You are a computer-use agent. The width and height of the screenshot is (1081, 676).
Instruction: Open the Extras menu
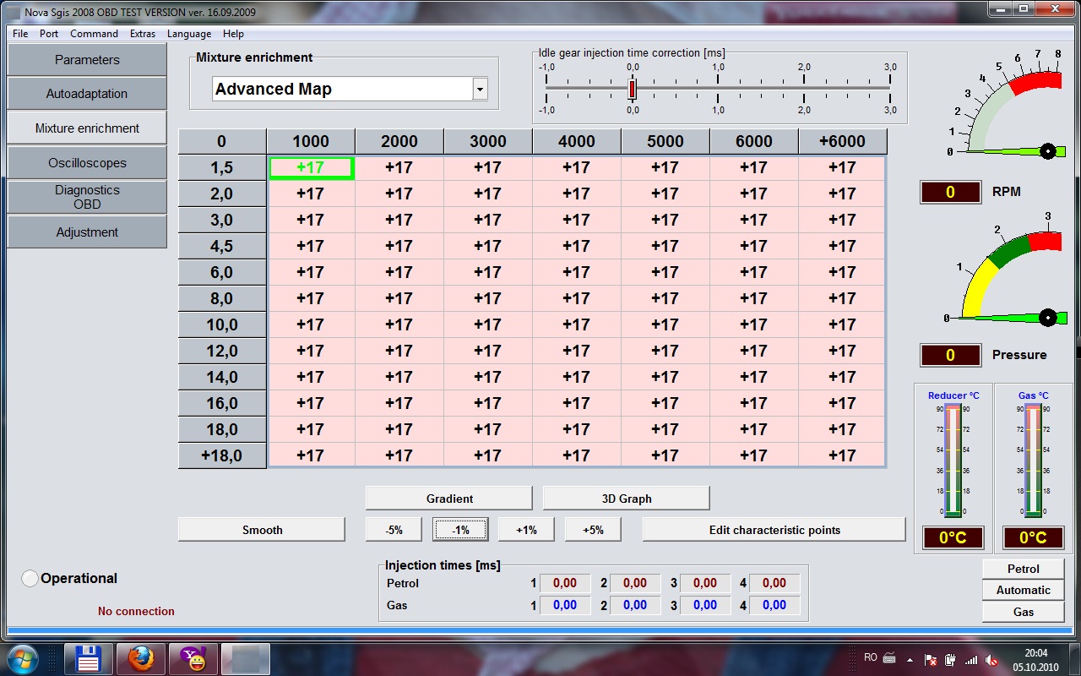[x=142, y=34]
